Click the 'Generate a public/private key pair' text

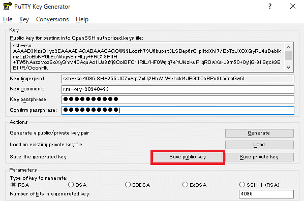tap(49, 133)
